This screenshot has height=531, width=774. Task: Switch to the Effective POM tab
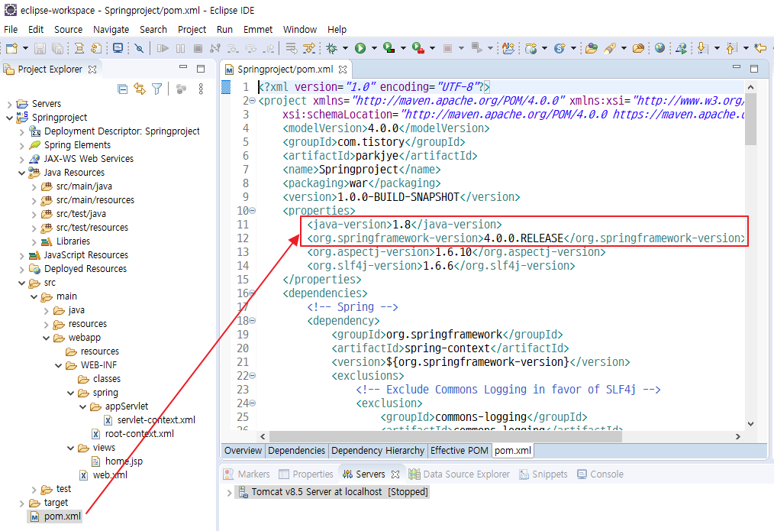(459, 451)
